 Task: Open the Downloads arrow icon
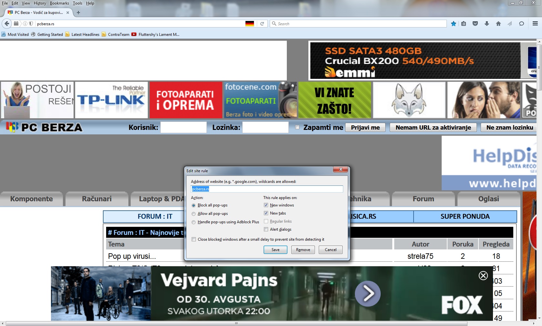(x=487, y=24)
